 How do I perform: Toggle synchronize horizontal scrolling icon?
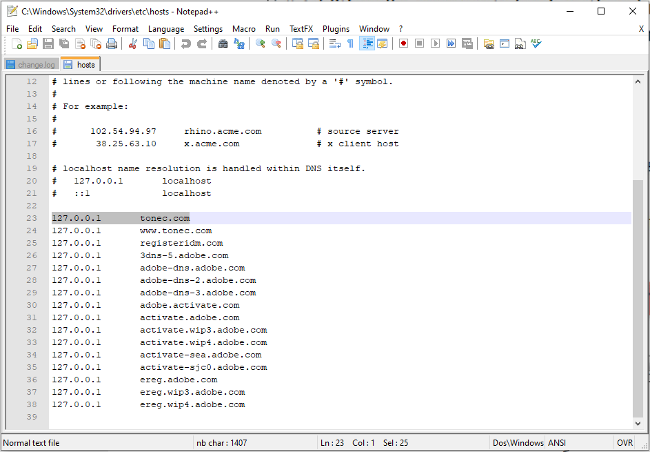314,43
